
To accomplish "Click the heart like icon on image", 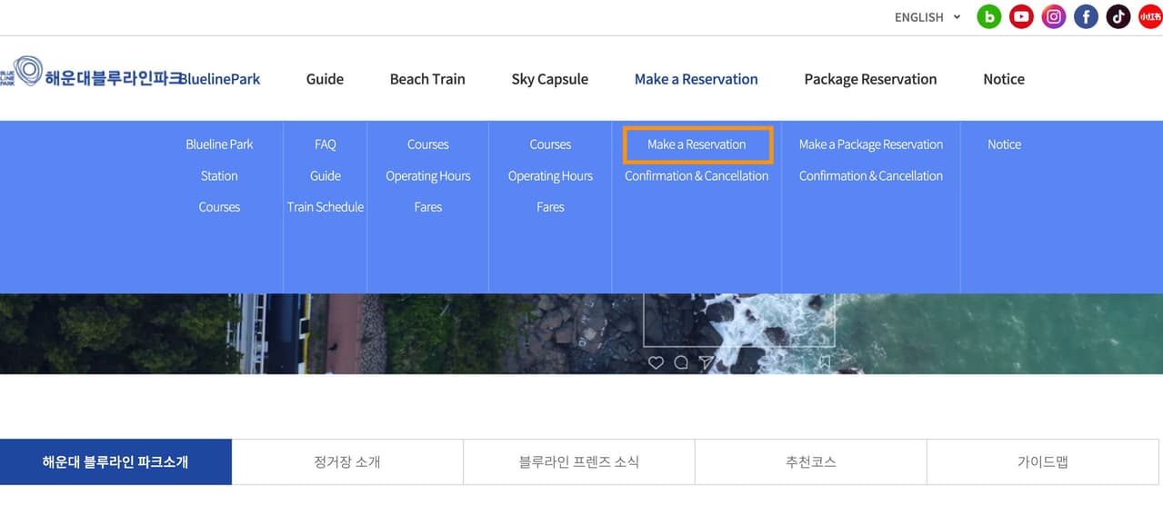I will (x=656, y=362).
